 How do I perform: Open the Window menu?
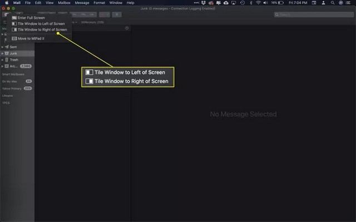(116, 3)
